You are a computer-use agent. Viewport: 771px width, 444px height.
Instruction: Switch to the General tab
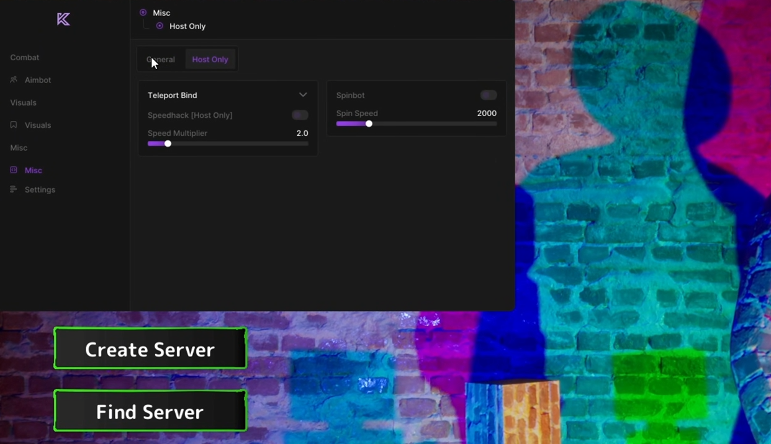click(161, 60)
